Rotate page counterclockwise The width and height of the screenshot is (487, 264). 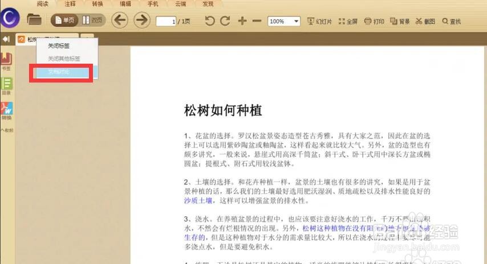(210, 21)
